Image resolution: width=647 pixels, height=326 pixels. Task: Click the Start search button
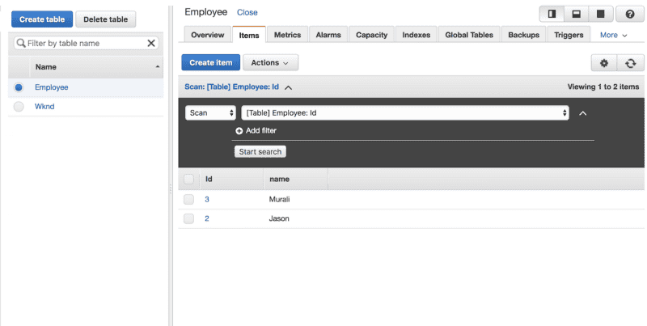(x=260, y=151)
